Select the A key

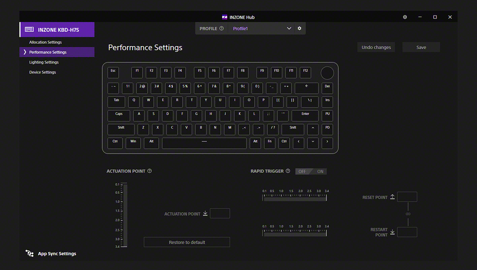pos(139,116)
